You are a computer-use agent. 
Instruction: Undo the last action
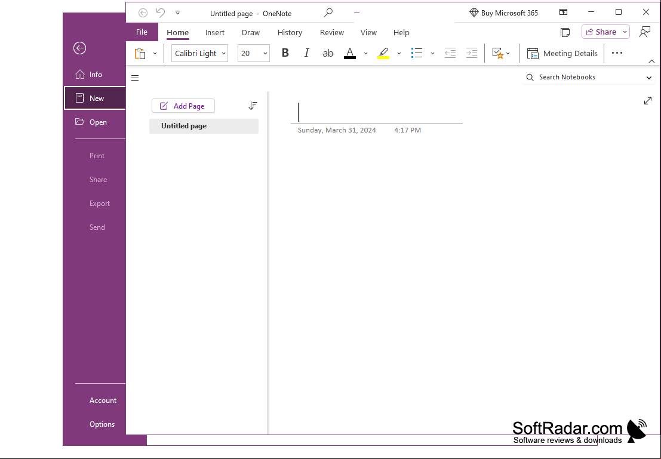click(161, 13)
